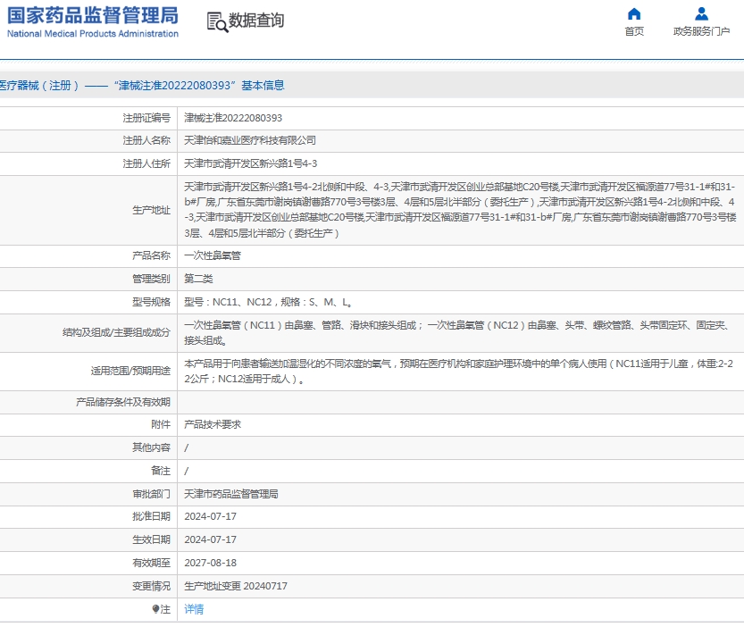
Task: Click the 适用范围/预期用途 description text
Action: 458,372
